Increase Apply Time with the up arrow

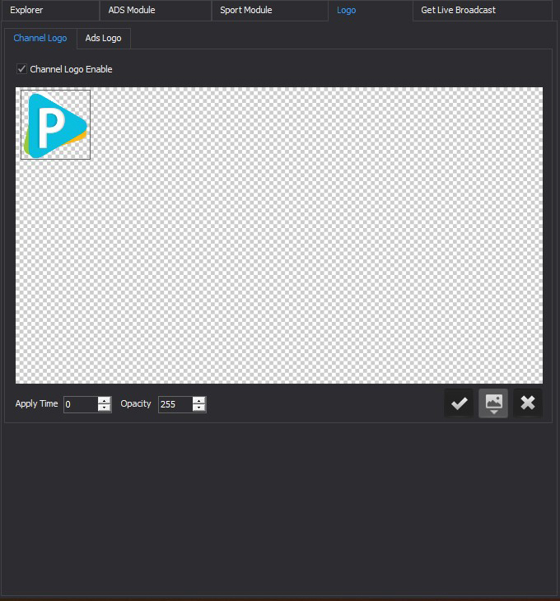(x=105, y=400)
